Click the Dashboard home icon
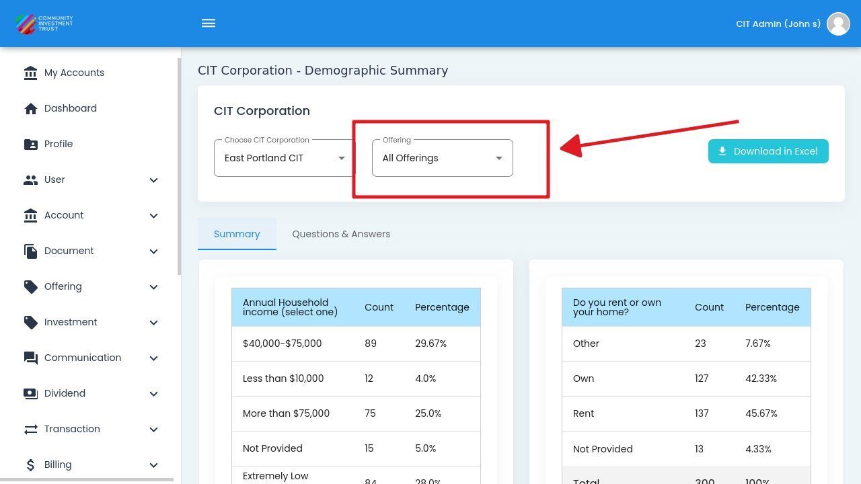 click(30, 108)
